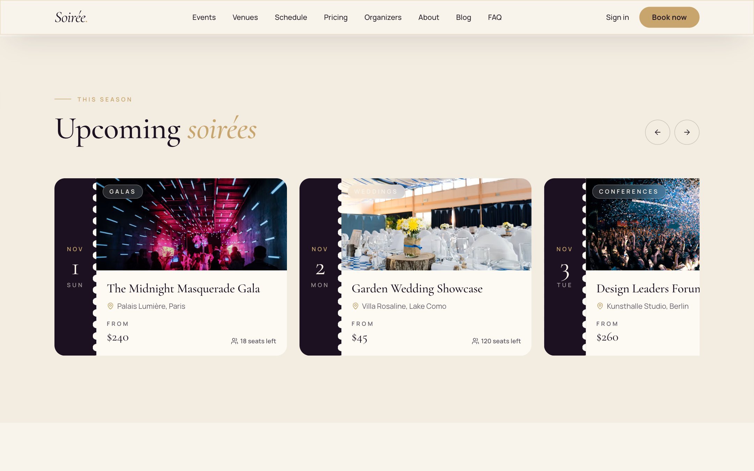Click the Soirée logo
754x471 pixels.
click(x=71, y=17)
